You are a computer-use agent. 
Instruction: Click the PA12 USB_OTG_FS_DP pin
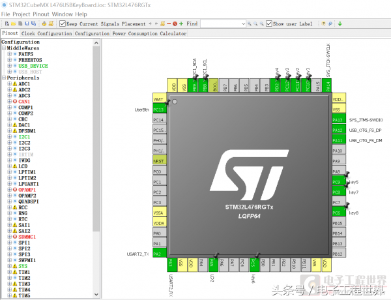(x=339, y=129)
